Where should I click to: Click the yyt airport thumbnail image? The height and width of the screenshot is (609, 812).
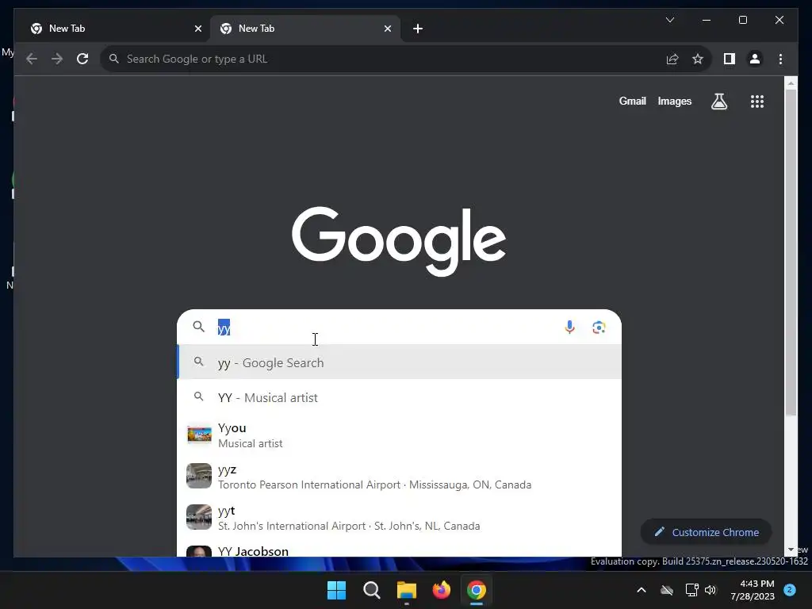pyautogui.click(x=199, y=517)
